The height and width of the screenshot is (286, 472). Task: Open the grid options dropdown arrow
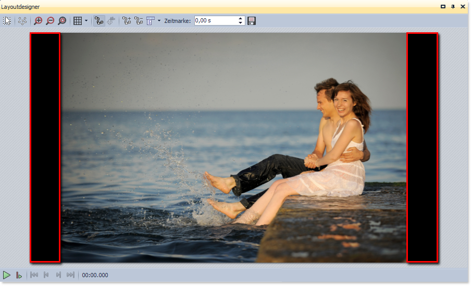pyautogui.click(x=86, y=21)
